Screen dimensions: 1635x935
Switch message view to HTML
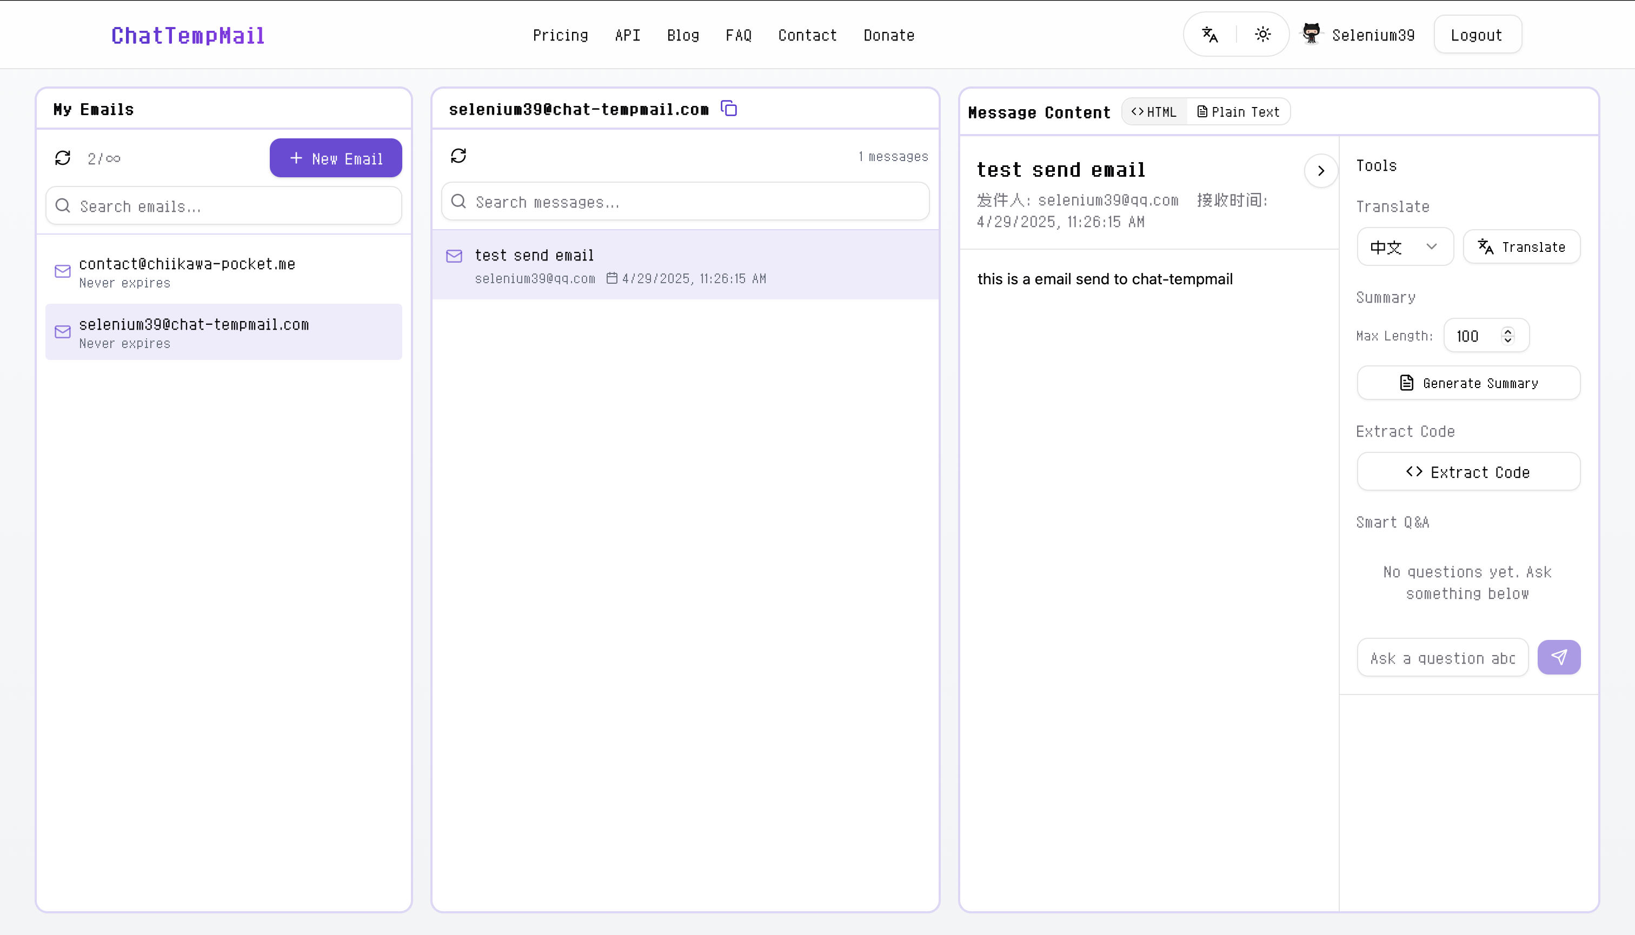1154,112
